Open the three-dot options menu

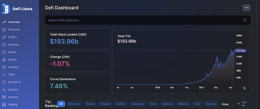tap(247, 7)
